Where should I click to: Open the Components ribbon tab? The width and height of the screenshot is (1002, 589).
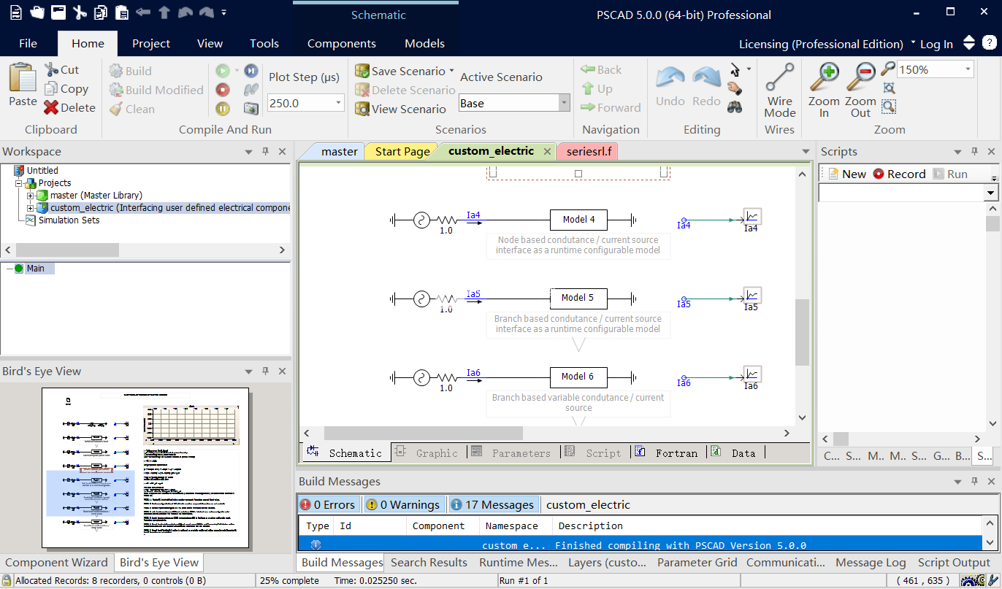(x=341, y=43)
